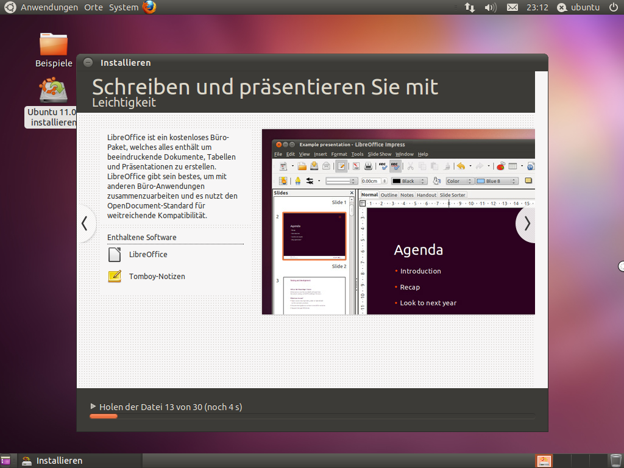Click the Print icon in Impress toolbar
624x468 pixels.
[x=367, y=166]
